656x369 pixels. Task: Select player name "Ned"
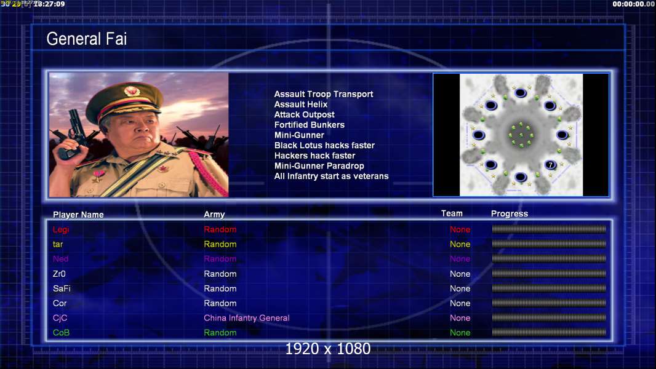pos(60,259)
